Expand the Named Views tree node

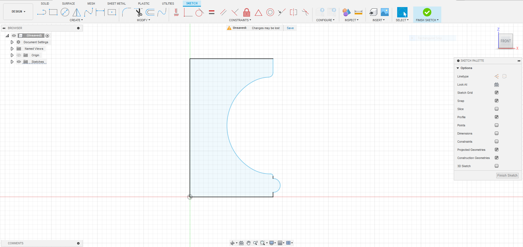pos(12,49)
